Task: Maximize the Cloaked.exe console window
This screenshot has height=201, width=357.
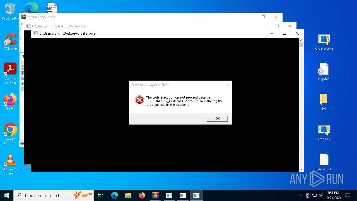Action: pos(284,33)
